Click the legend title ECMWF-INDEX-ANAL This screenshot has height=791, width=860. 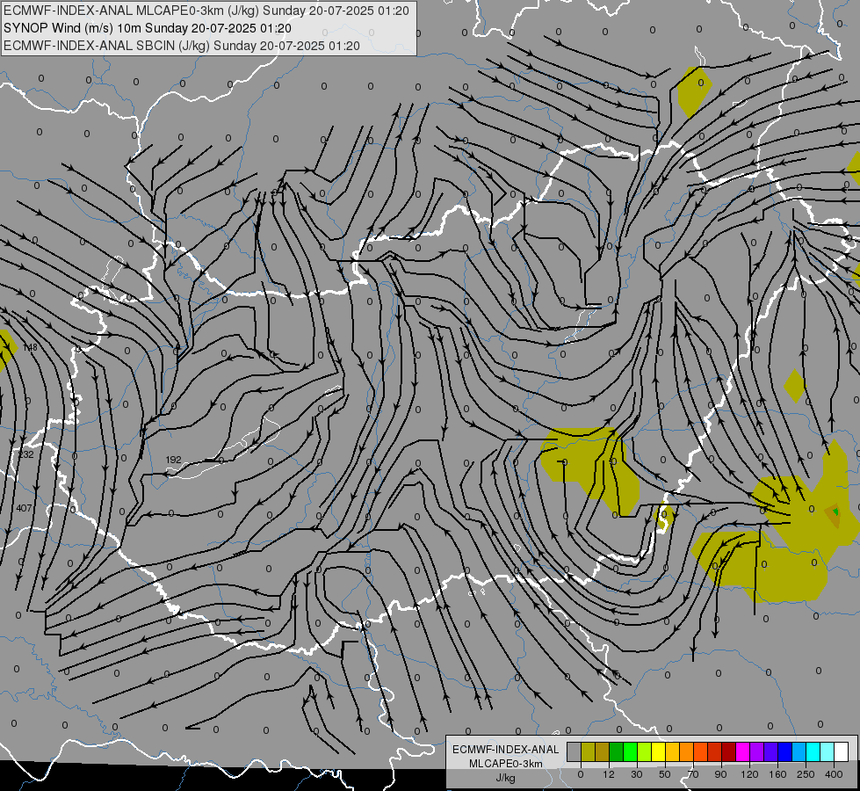click(x=506, y=750)
